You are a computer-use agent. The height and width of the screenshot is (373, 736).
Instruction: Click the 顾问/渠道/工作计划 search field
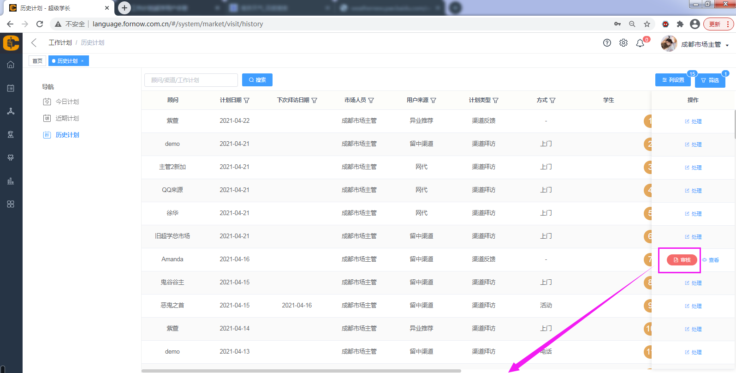pyautogui.click(x=191, y=80)
